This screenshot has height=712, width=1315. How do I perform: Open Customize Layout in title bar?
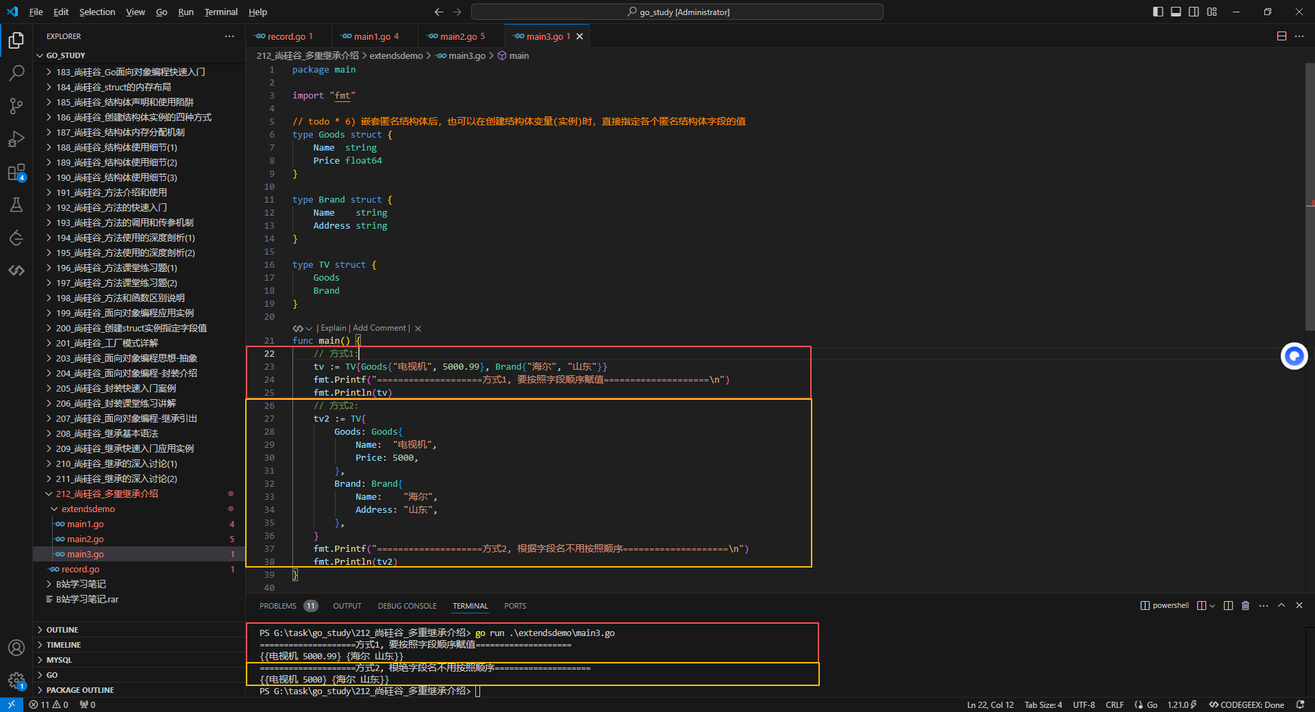[x=1212, y=12]
